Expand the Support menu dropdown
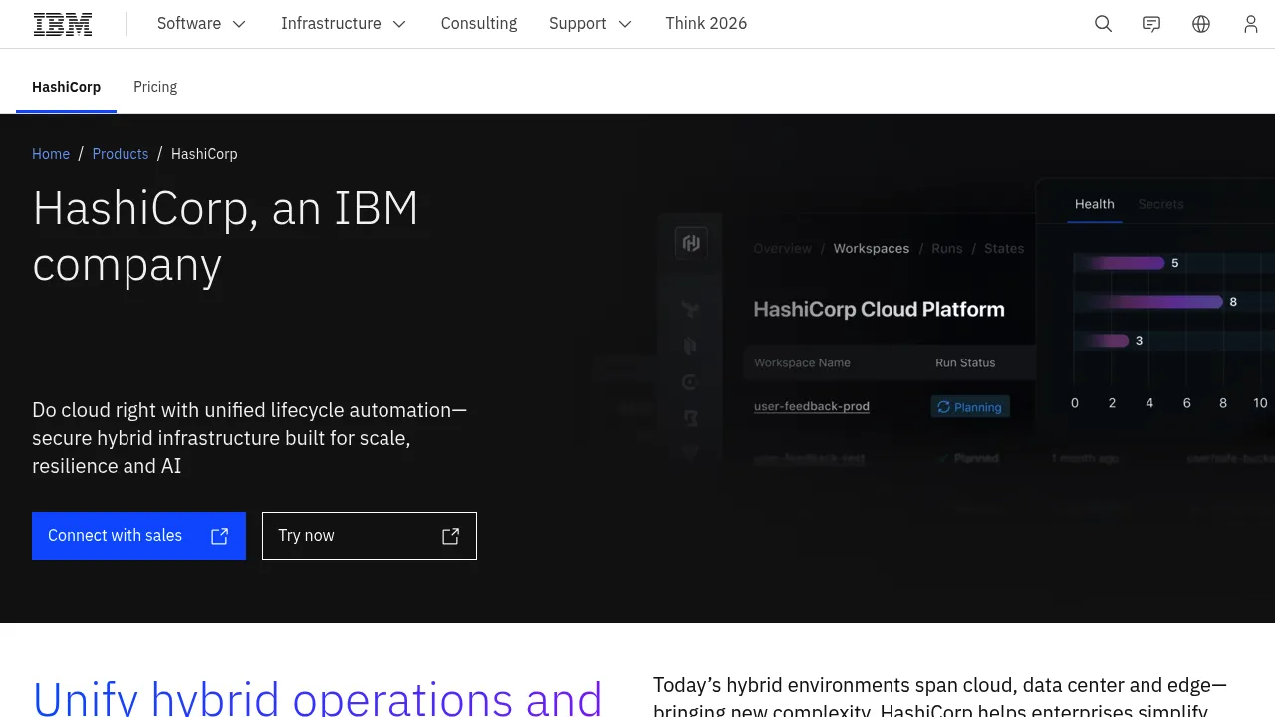 [590, 24]
